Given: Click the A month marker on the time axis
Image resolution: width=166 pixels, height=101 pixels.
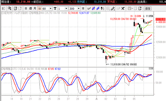Looking at the screenshot, I should click(96, 99).
